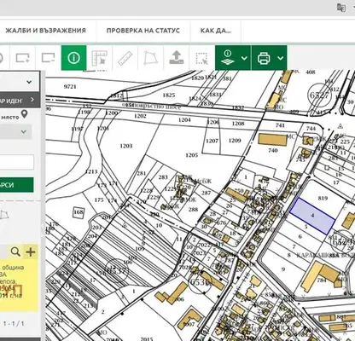The width and height of the screenshot is (355, 341).
Task: Click parcel 1213 on the map
Action: click(x=91, y=171)
